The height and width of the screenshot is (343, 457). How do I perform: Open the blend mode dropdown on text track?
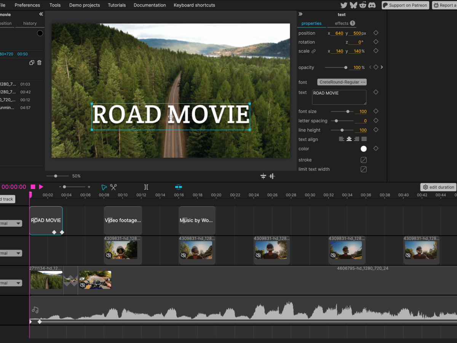11,224
